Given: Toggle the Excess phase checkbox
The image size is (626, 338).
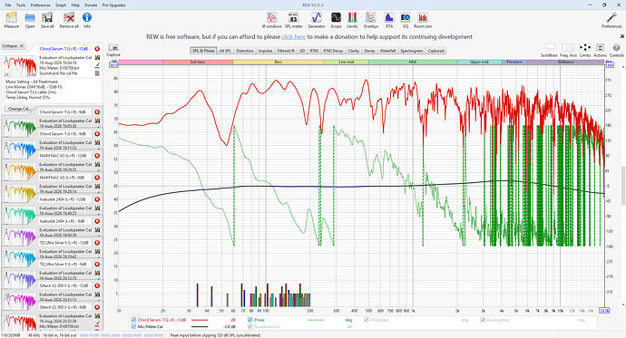Looking at the screenshot, I should tap(483, 320).
